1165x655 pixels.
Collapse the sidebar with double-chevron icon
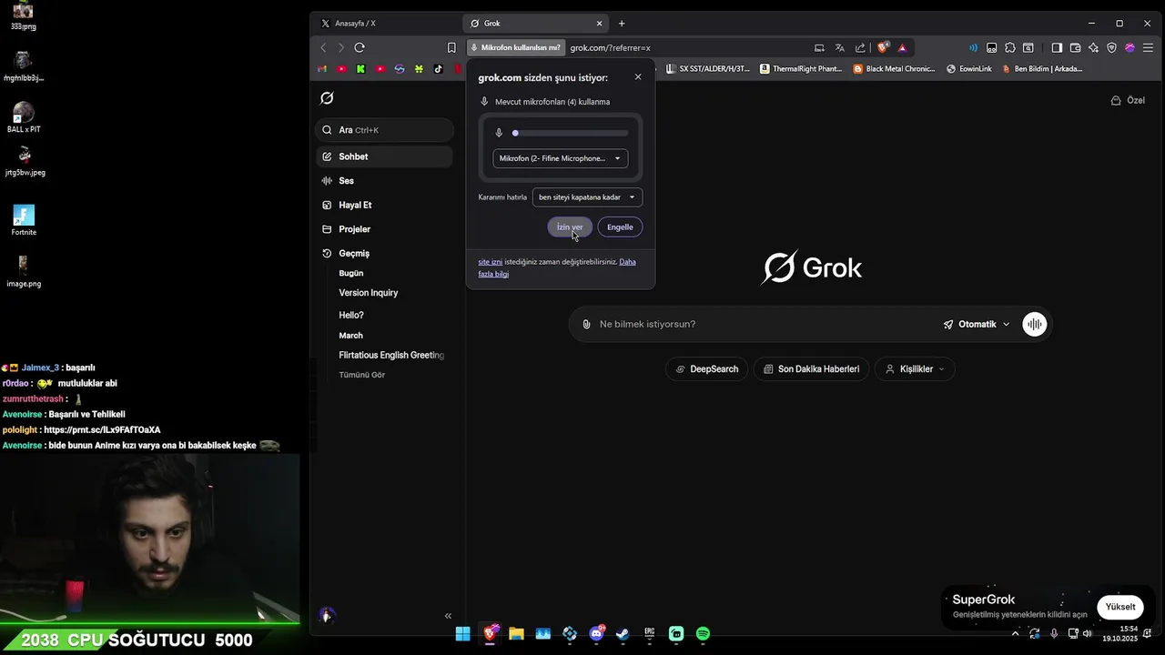448,616
